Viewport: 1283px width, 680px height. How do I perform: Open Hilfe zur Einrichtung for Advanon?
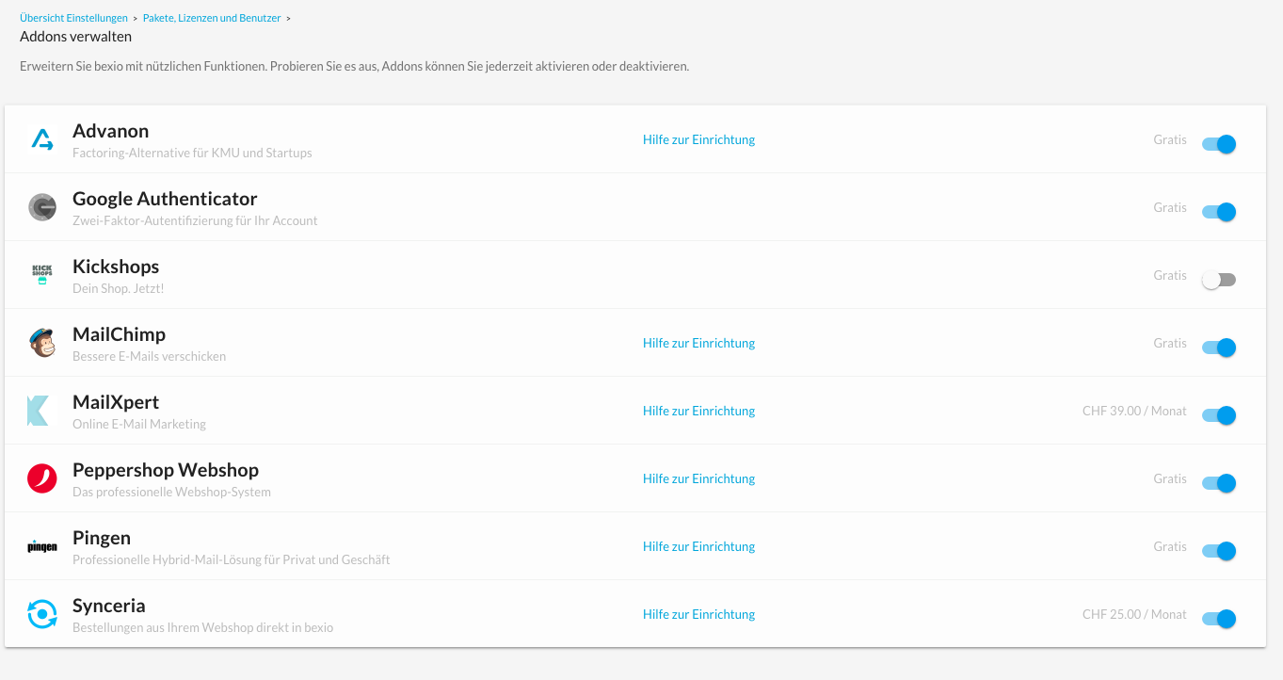pos(698,139)
